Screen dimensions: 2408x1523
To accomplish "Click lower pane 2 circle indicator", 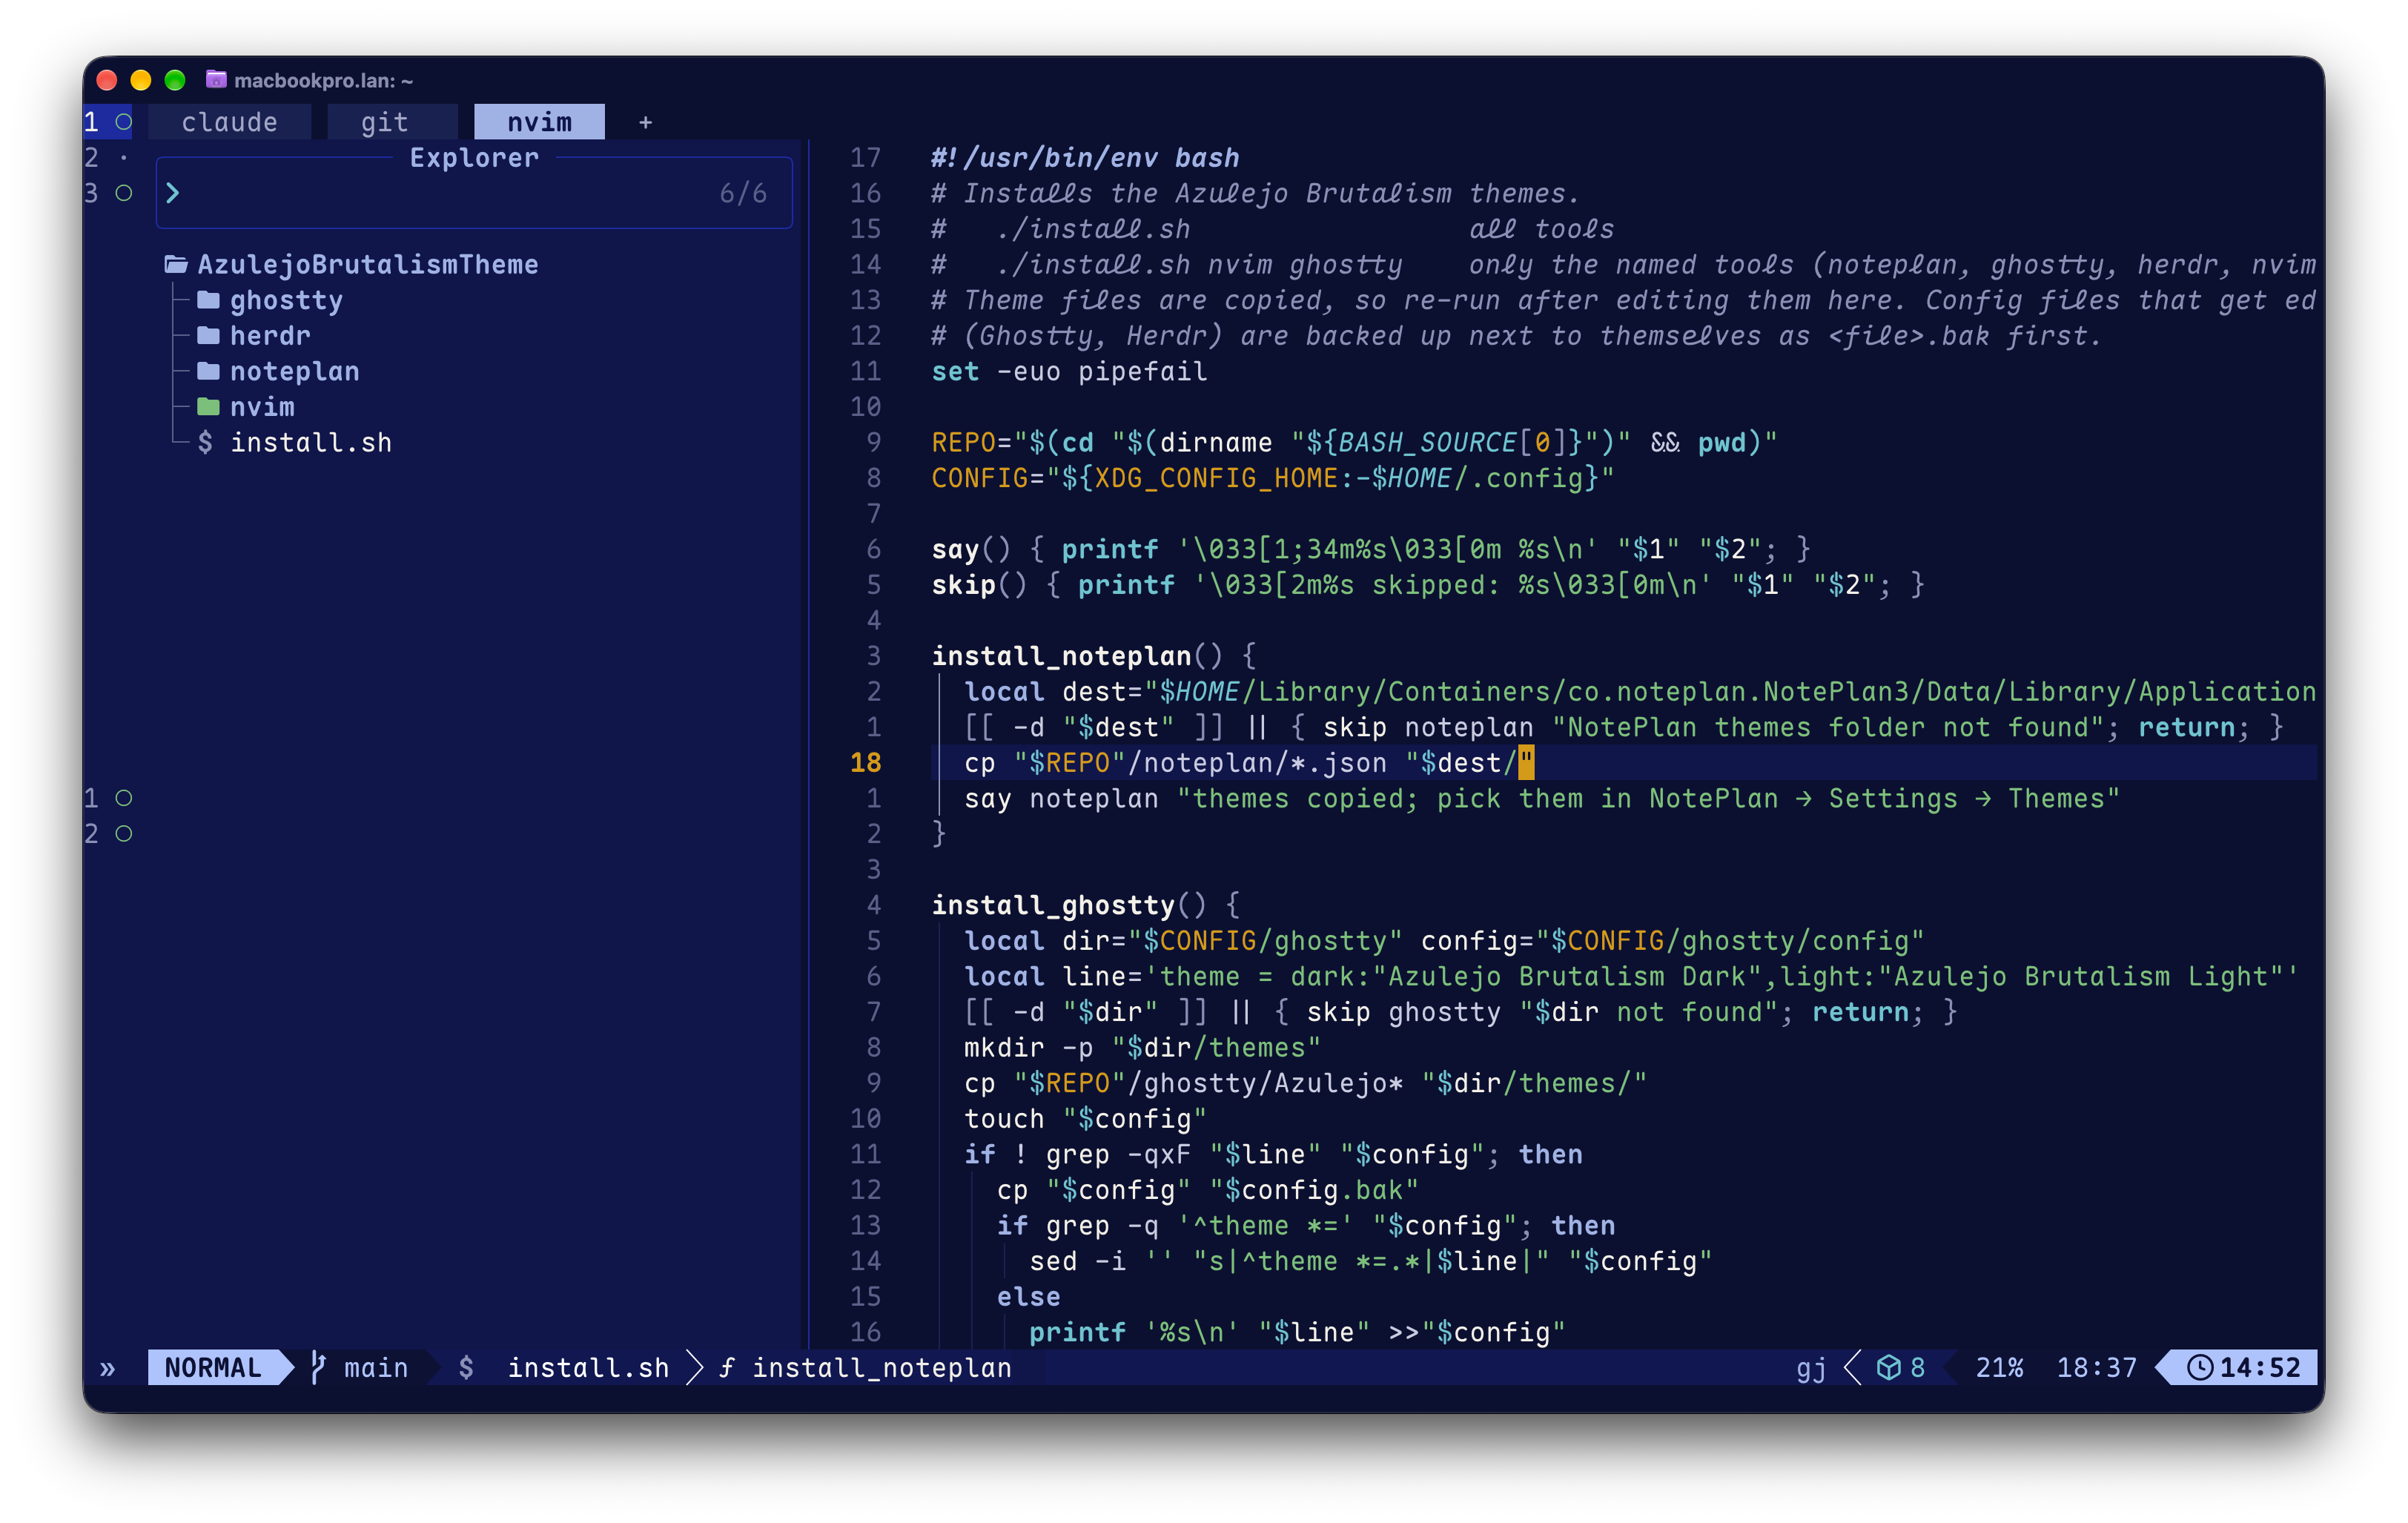I will pos(123,834).
